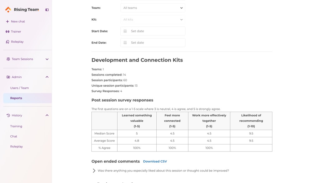The width and height of the screenshot is (312, 183).
Task: Click the Rising Team brand name
Action: (26, 10)
